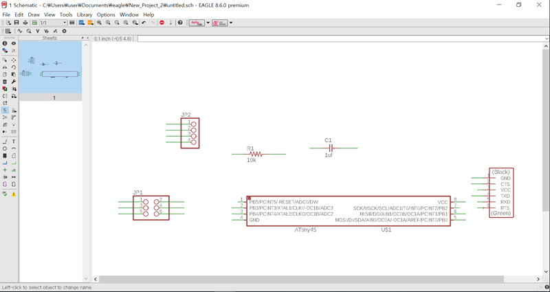Click the C1 capacitor label

[328, 140]
